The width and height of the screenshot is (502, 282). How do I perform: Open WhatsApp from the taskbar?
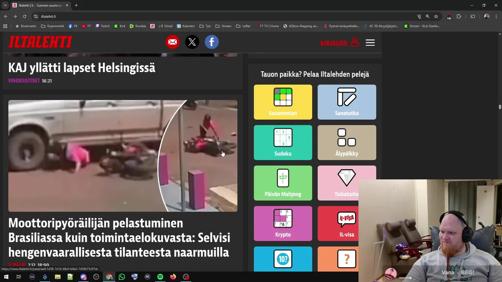[122, 277]
